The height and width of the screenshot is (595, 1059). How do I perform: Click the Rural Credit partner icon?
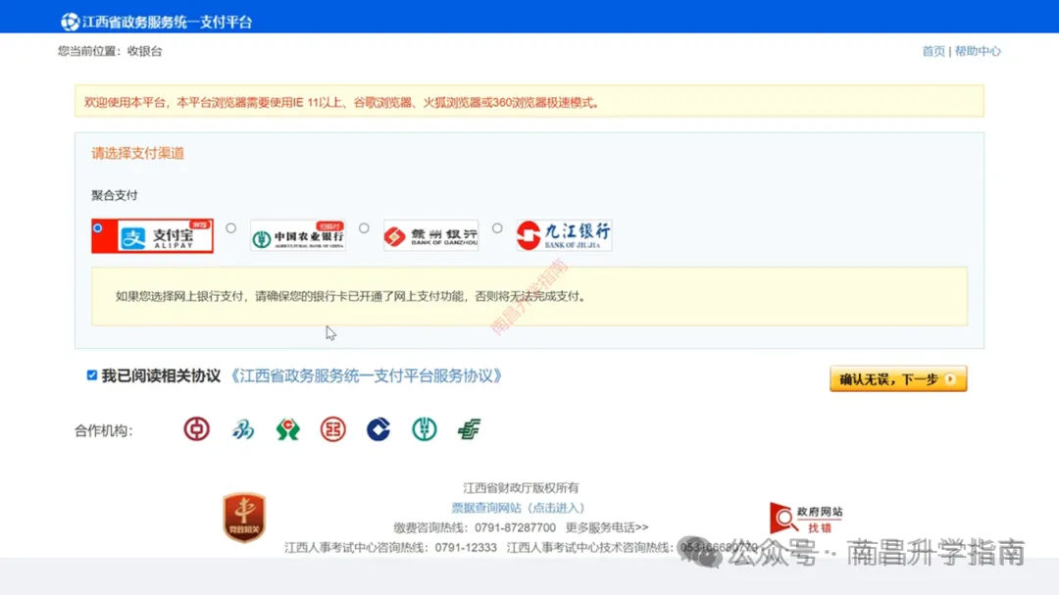pos(287,429)
